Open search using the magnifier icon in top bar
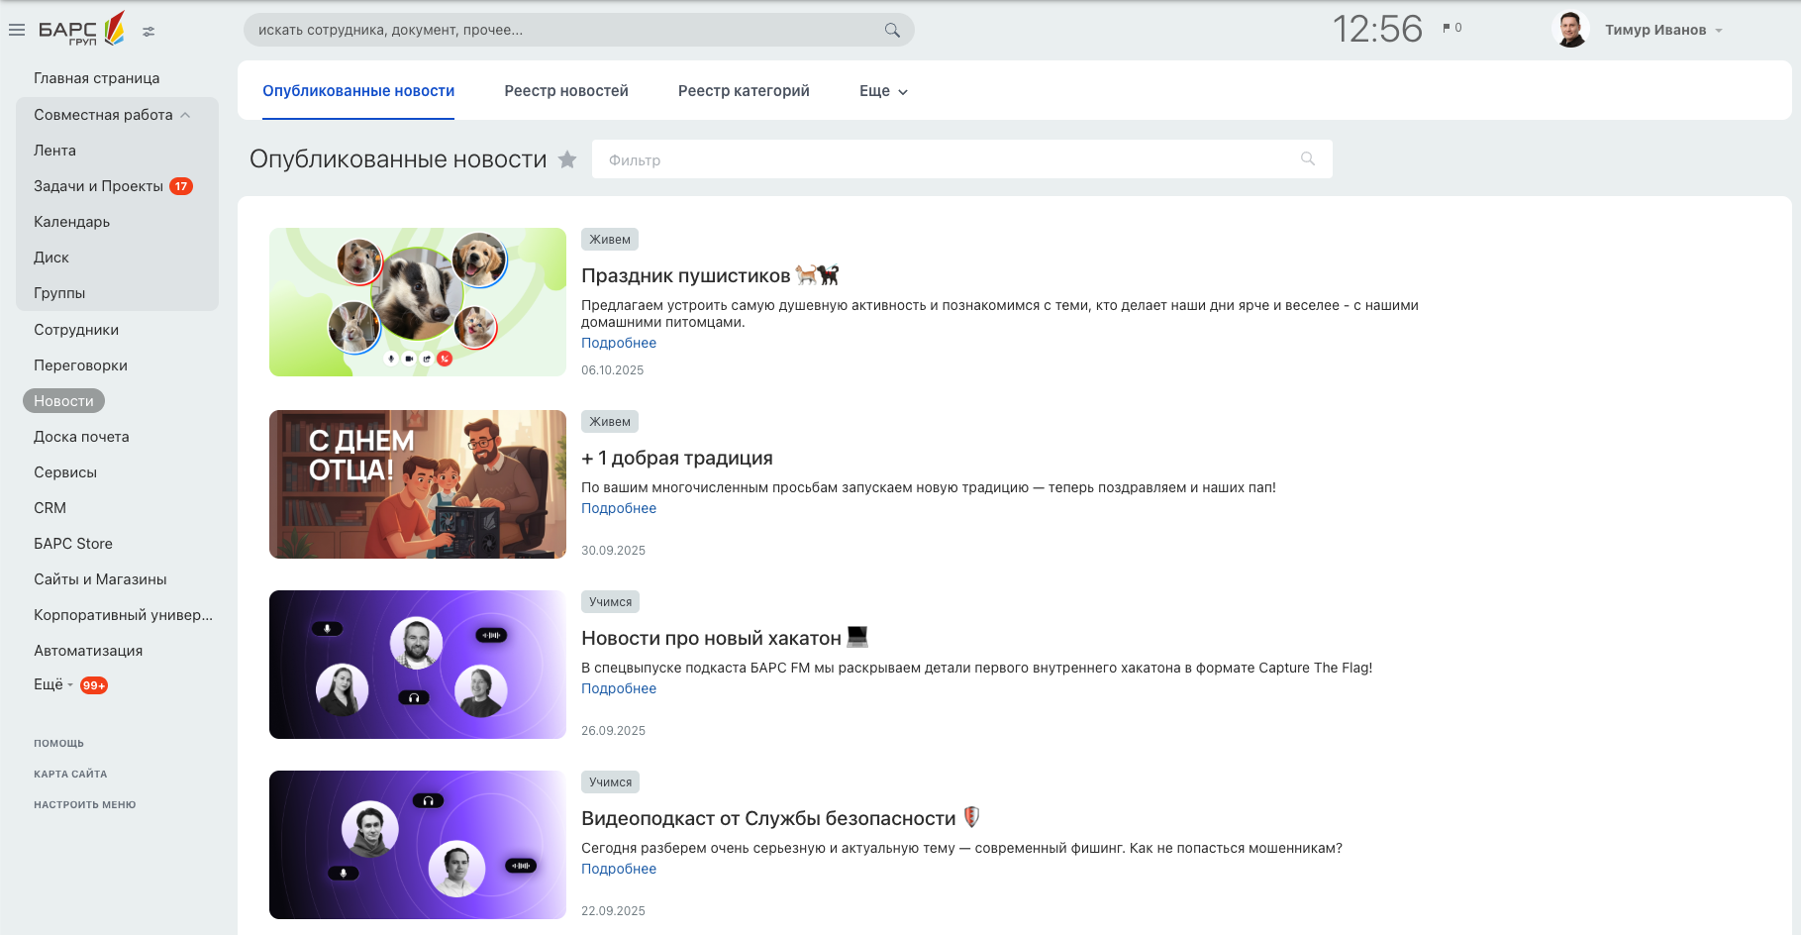The width and height of the screenshot is (1801, 935). pos(890,30)
